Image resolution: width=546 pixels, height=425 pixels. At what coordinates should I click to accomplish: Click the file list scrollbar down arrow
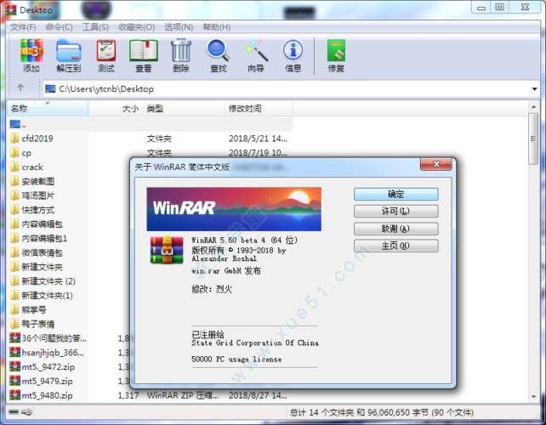click(533, 397)
